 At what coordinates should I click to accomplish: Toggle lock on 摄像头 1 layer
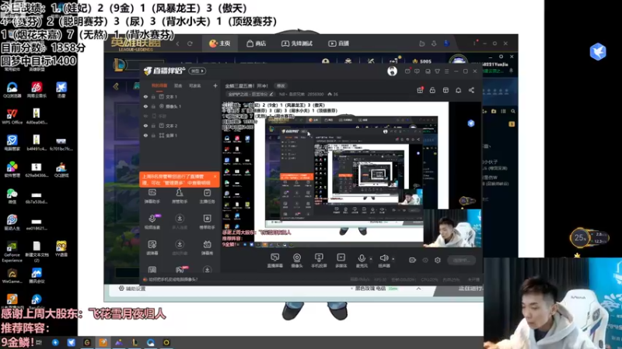153,106
